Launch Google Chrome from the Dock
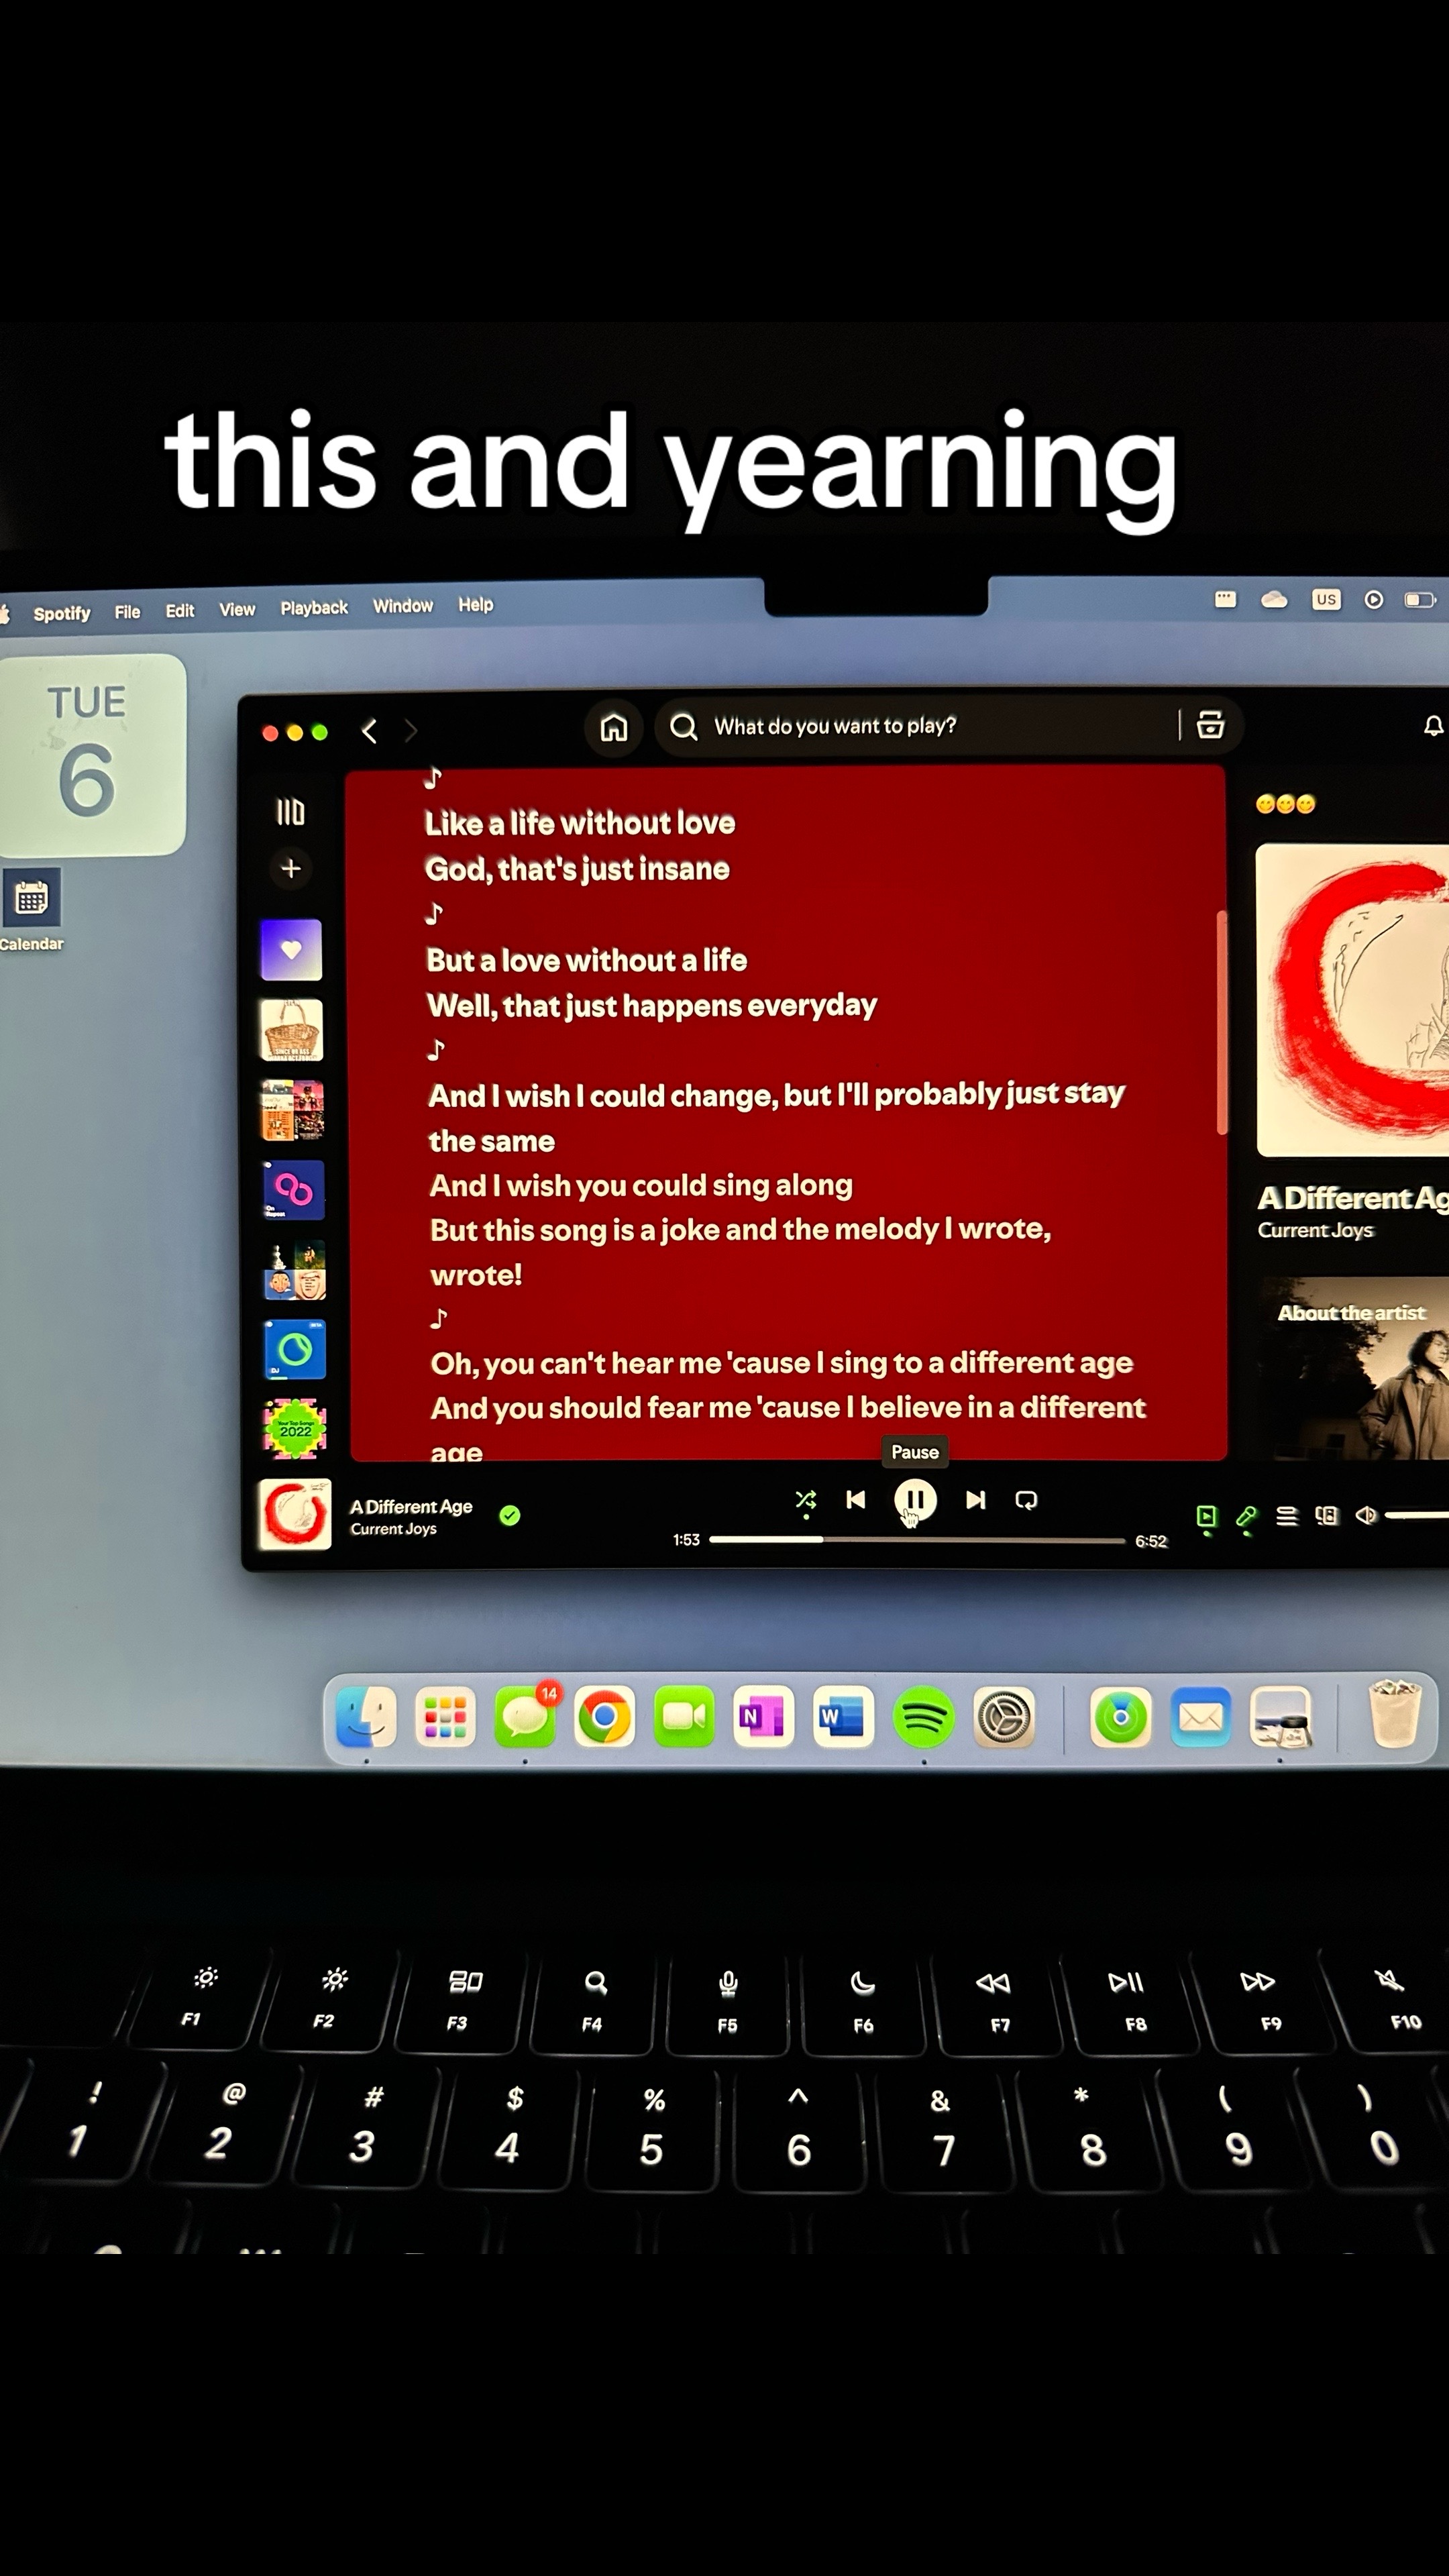The height and width of the screenshot is (2576, 1449). (x=604, y=1717)
